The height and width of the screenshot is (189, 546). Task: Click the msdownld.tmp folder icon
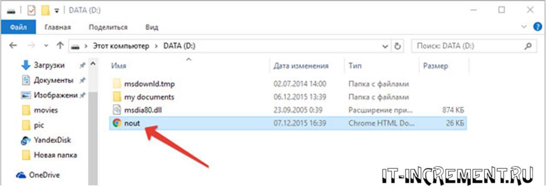coord(117,84)
